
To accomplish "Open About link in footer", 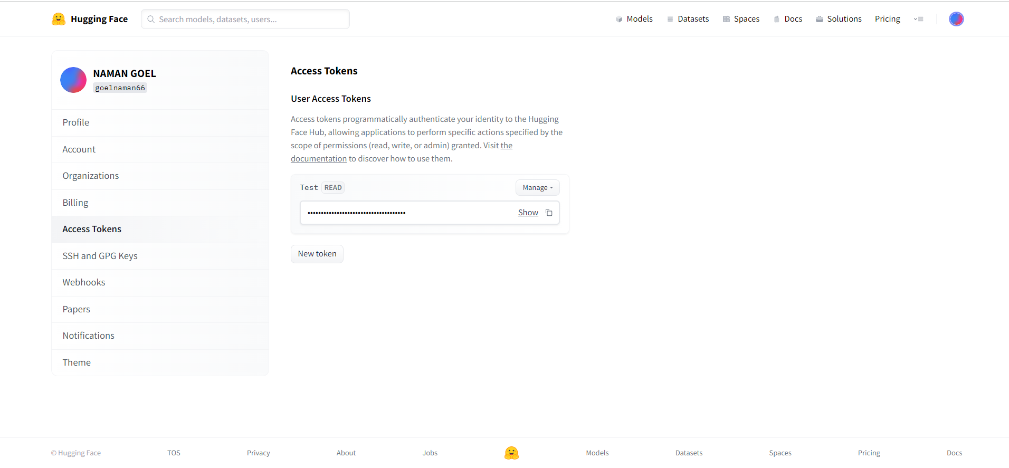I will (x=346, y=453).
